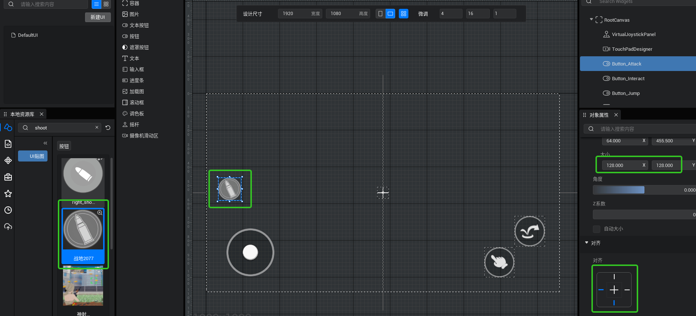Select the 文本按钮 text button widget

136,25
